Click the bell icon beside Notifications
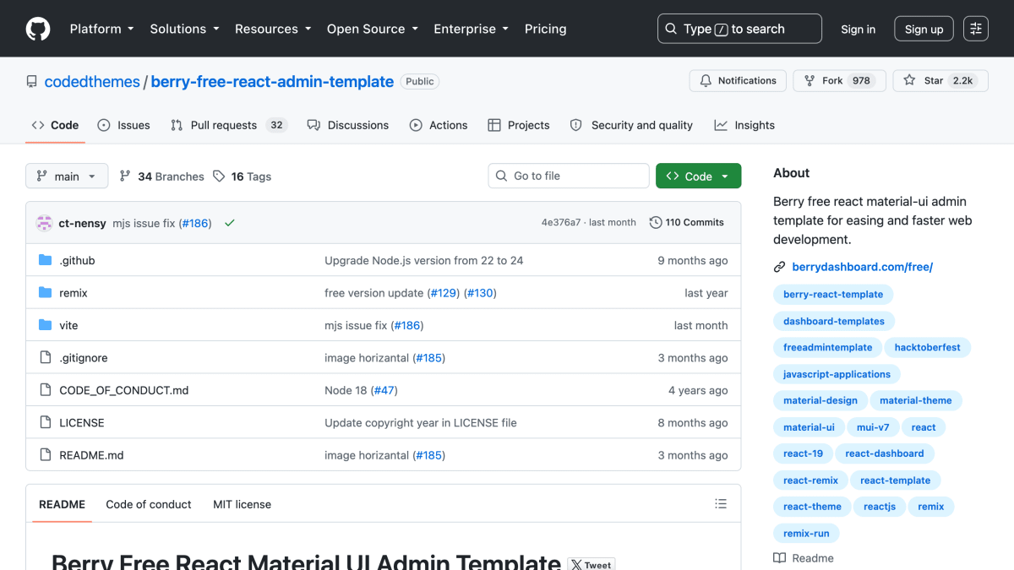This screenshot has width=1014, height=570. (x=706, y=81)
